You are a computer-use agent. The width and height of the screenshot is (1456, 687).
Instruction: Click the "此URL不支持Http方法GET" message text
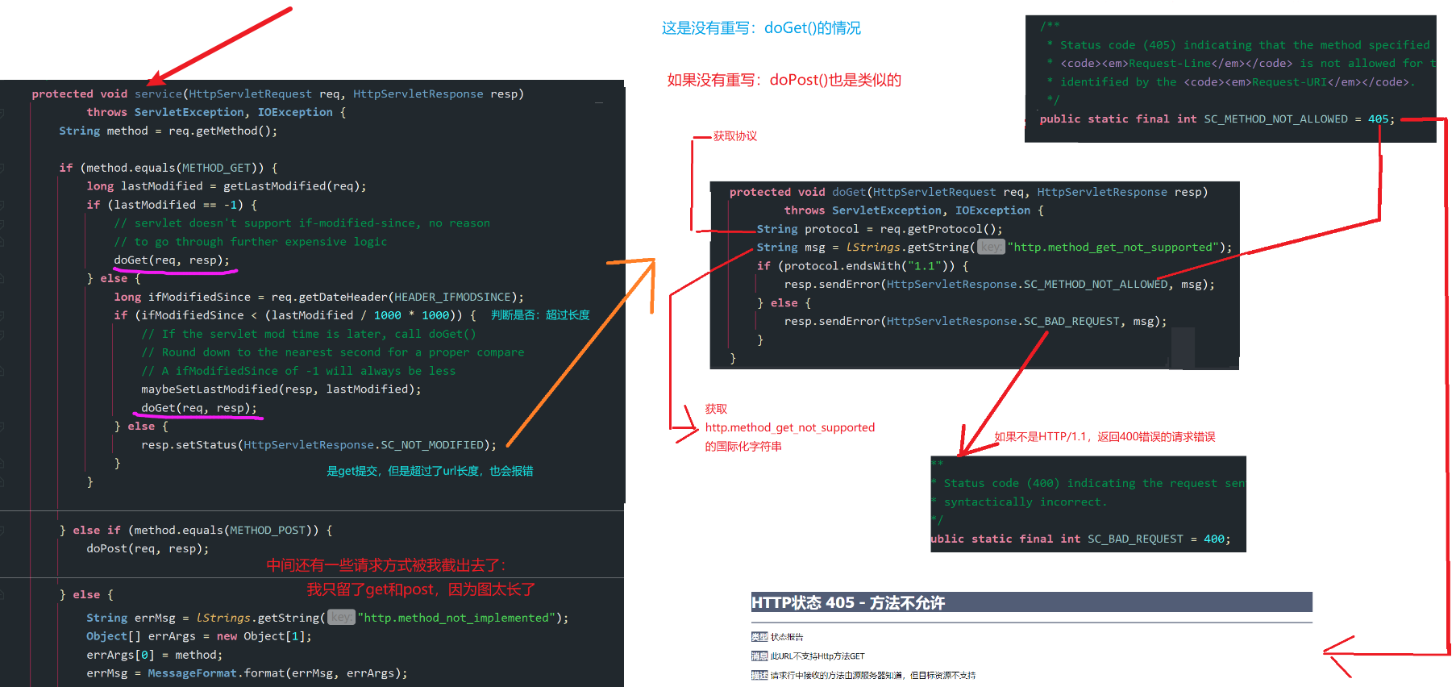[x=817, y=656]
